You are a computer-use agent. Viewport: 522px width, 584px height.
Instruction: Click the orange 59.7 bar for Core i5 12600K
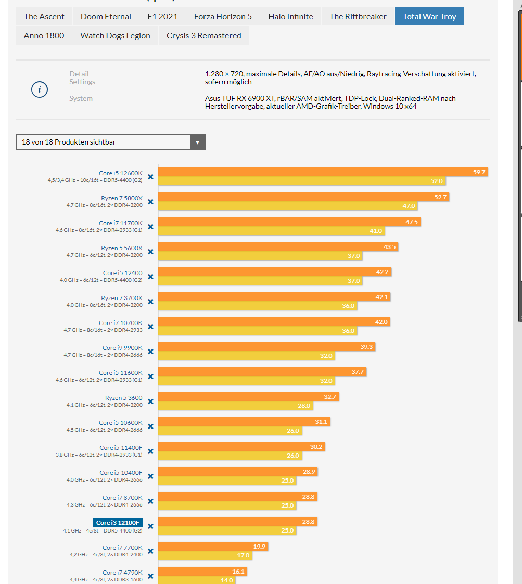click(323, 172)
